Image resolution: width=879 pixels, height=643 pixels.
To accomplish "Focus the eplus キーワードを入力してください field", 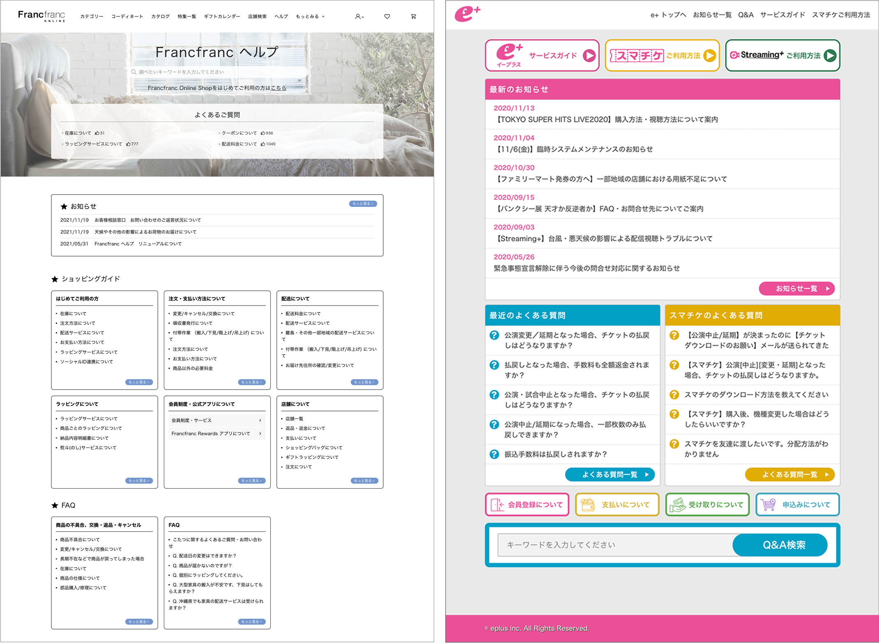I will pyautogui.click(x=615, y=545).
